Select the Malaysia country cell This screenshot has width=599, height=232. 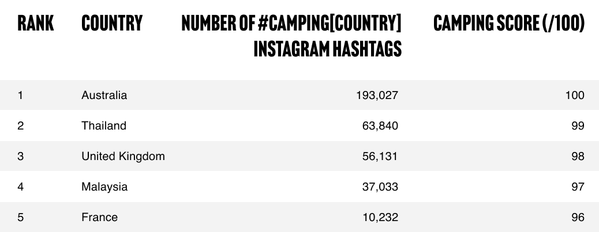pyautogui.click(x=104, y=187)
